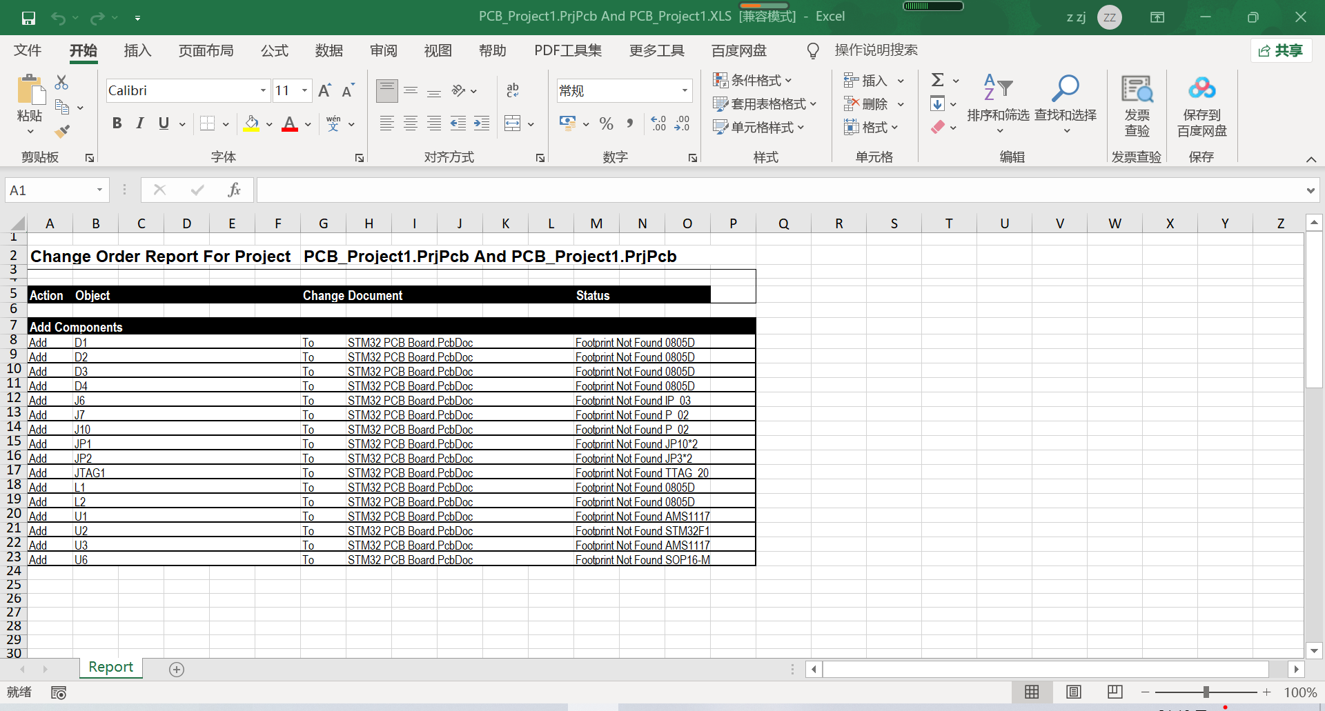Open 查找和选择 find and select
Viewport: 1325px width, 711px height.
click(x=1066, y=104)
